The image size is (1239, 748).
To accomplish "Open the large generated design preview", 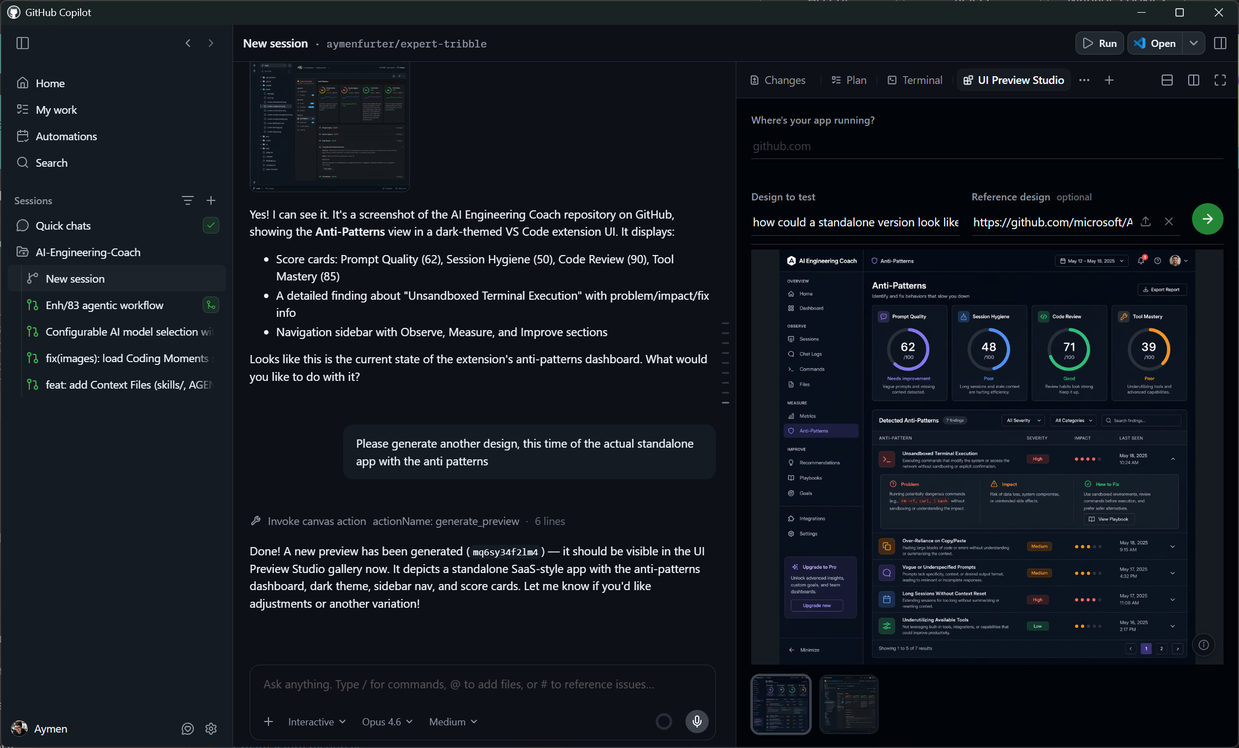I will click(x=987, y=457).
